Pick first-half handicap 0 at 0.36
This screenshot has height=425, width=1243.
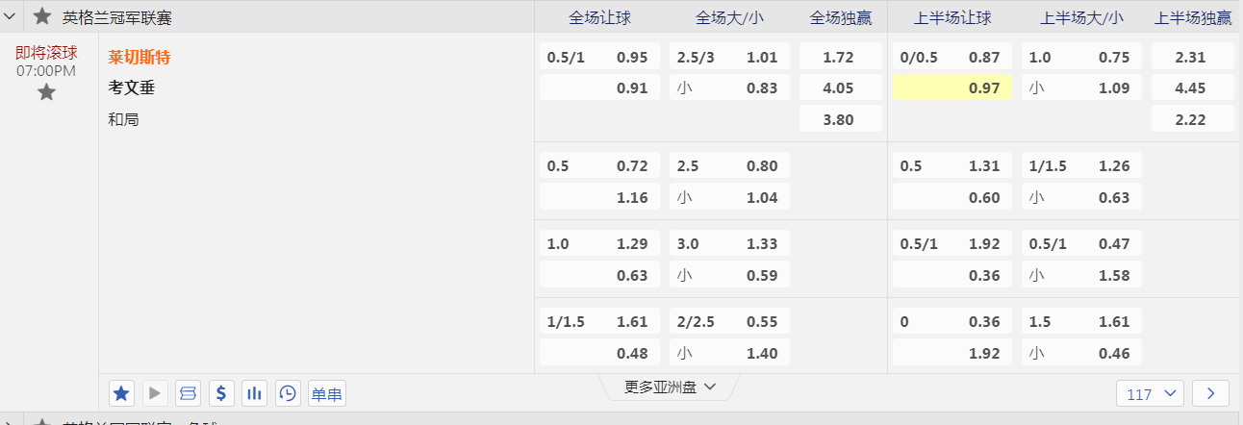click(952, 321)
